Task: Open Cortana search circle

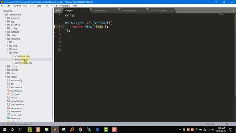Action: click(12, 130)
